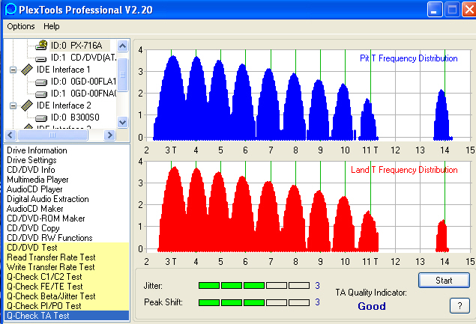Click the device tree scroll down arrow
Image resolution: width=476 pixels, height=324 pixels.
tap(123, 122)
